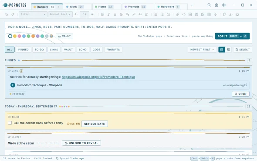Switch to list view layout

[222, 50]
